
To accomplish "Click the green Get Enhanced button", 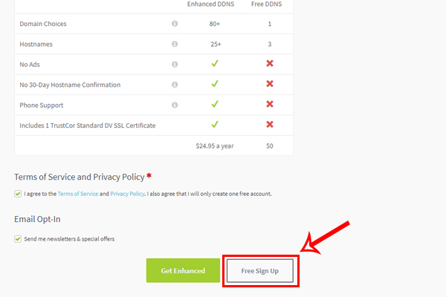I will click(183, 270).
